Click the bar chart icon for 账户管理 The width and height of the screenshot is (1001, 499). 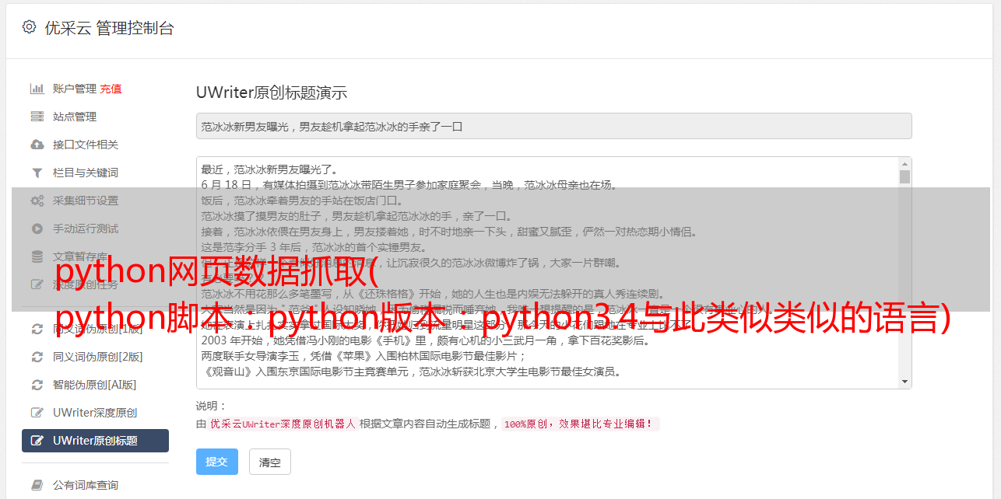click(x=37, y=89)
